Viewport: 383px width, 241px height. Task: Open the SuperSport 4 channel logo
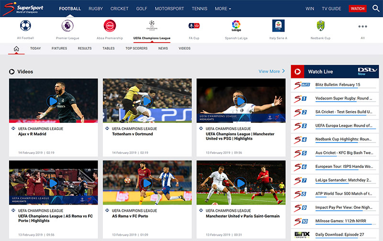click(300, 140)
